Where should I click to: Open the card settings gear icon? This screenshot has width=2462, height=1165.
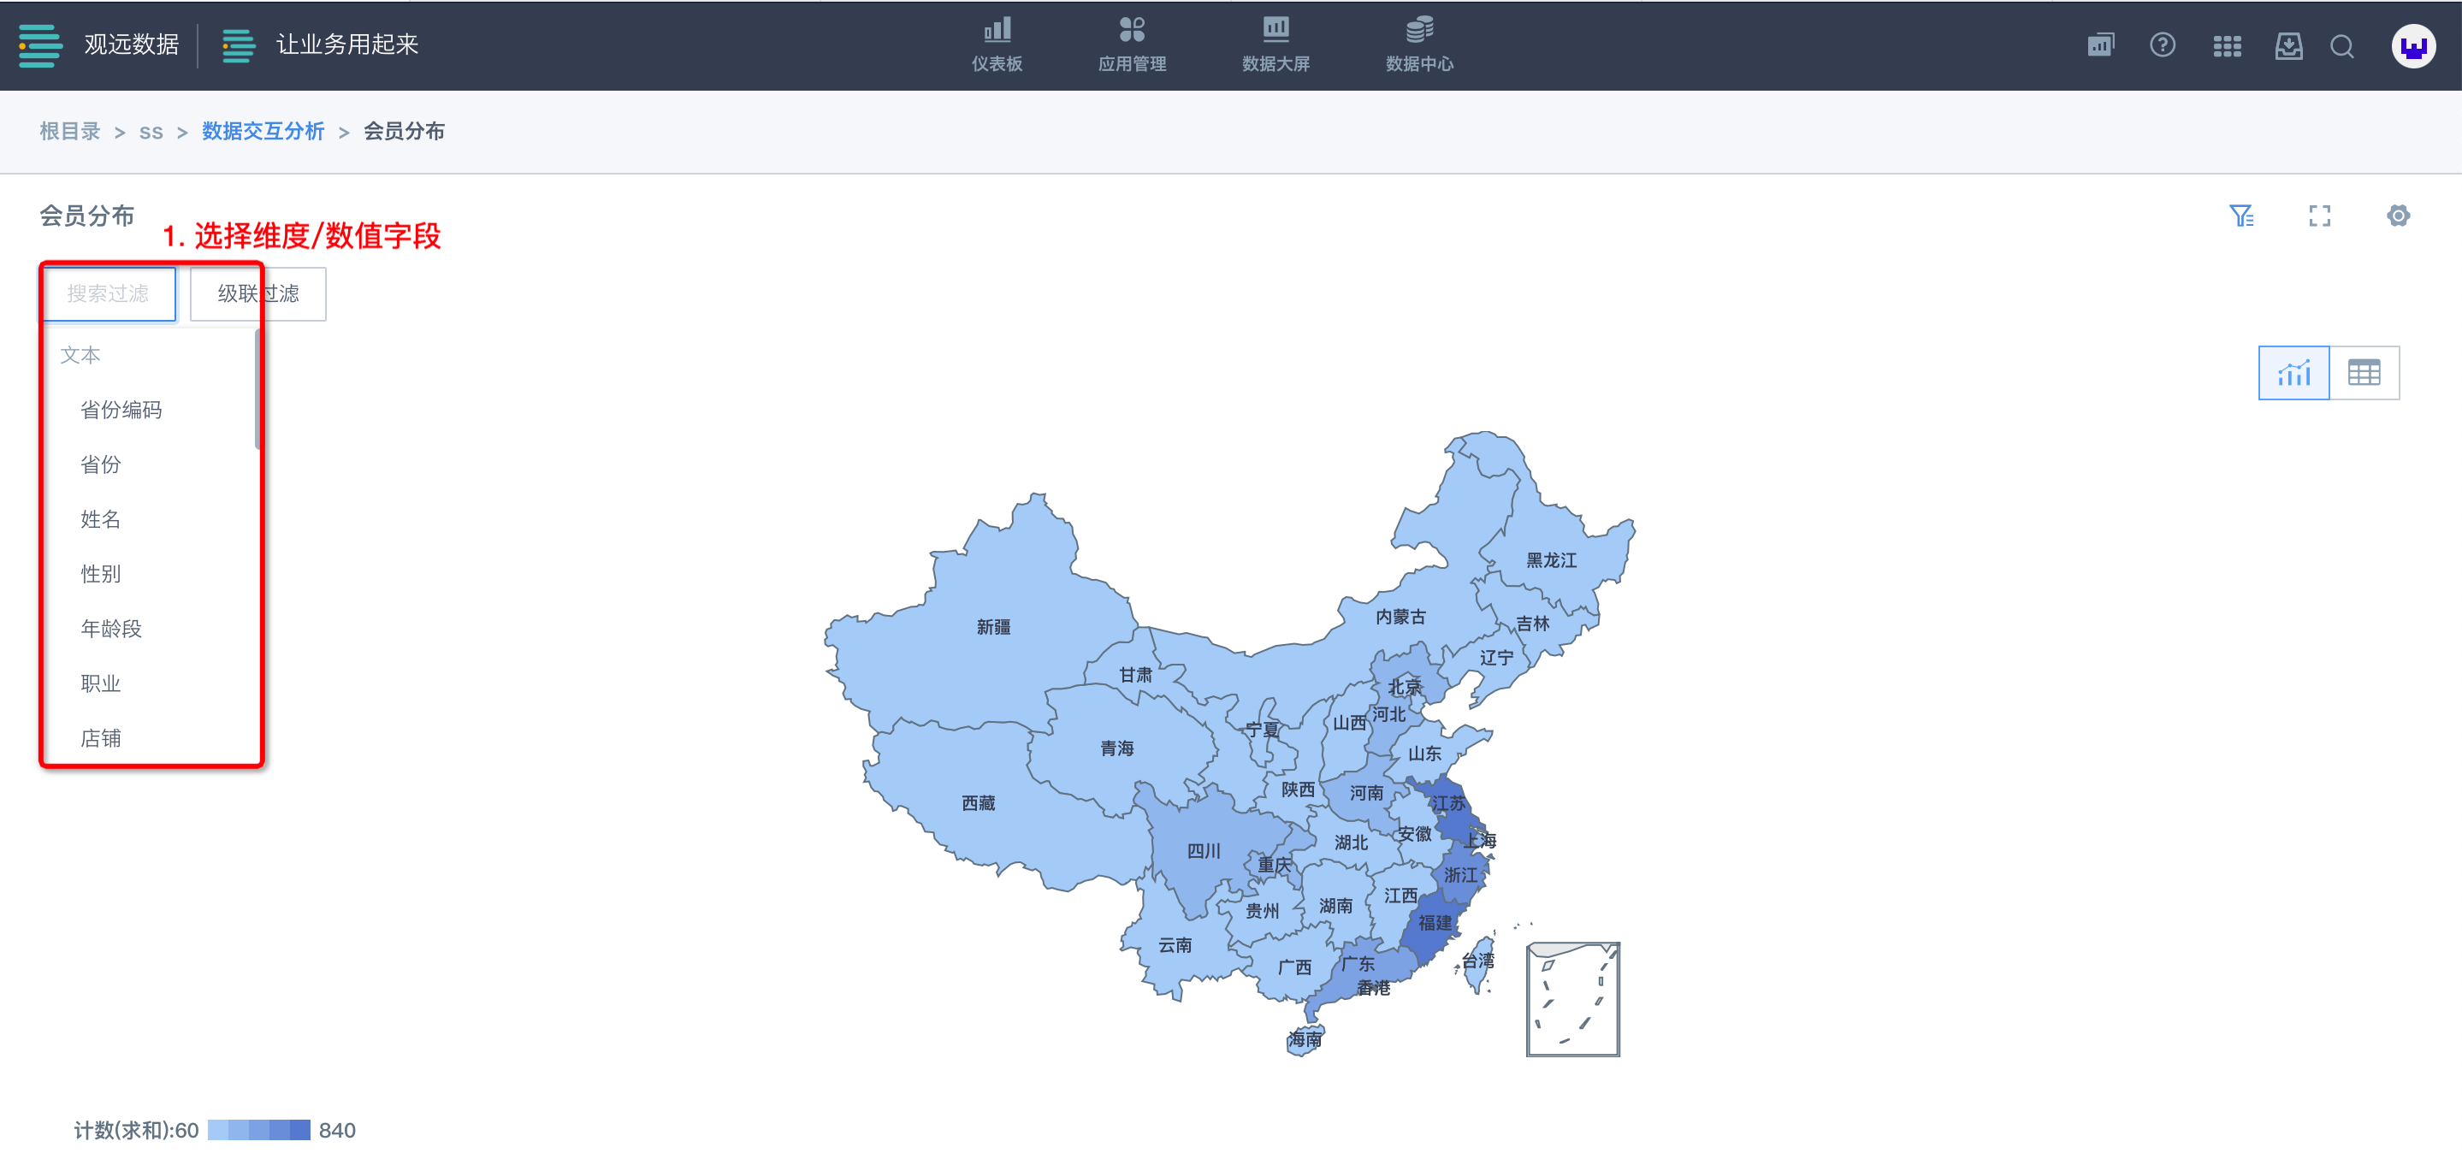point(2397,216)
